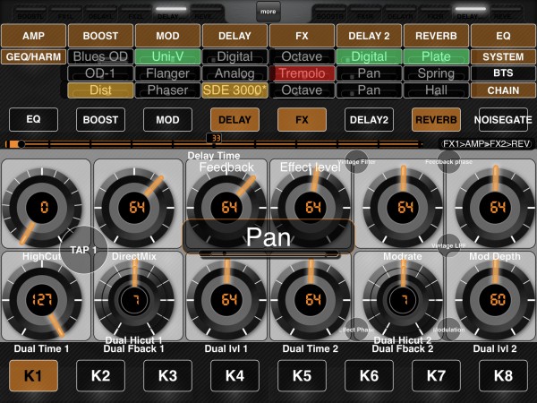537x403 pixels.
Task: Select Tremolo FX type
Action: click(302, 73)
